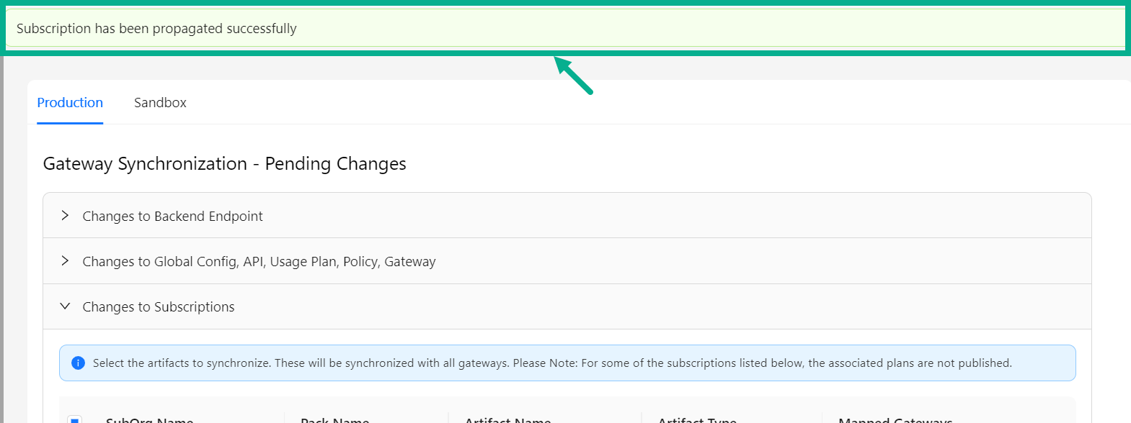Screen dimensions: 1131x423
Task: Select the Artifact Type column header
Action: (x=697, y=420)
